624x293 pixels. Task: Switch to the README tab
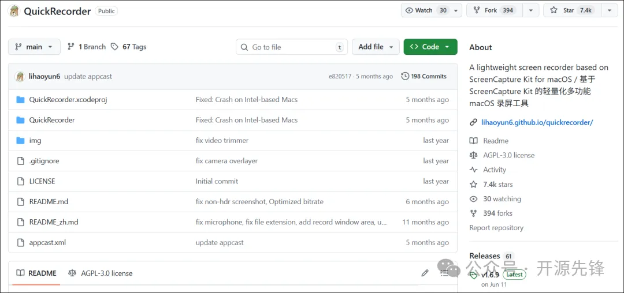click(36, 273)
